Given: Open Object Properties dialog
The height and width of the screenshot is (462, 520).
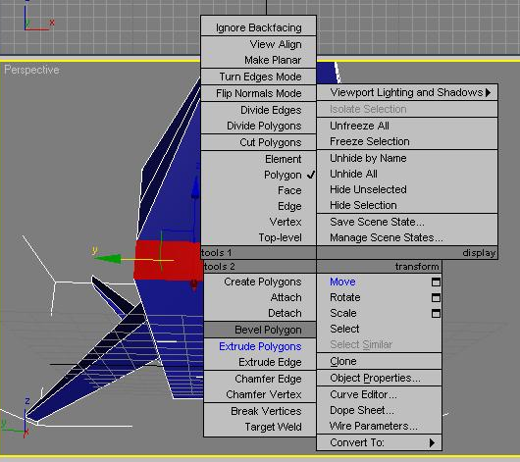Looking at the screenshot, I should [379, 378].
